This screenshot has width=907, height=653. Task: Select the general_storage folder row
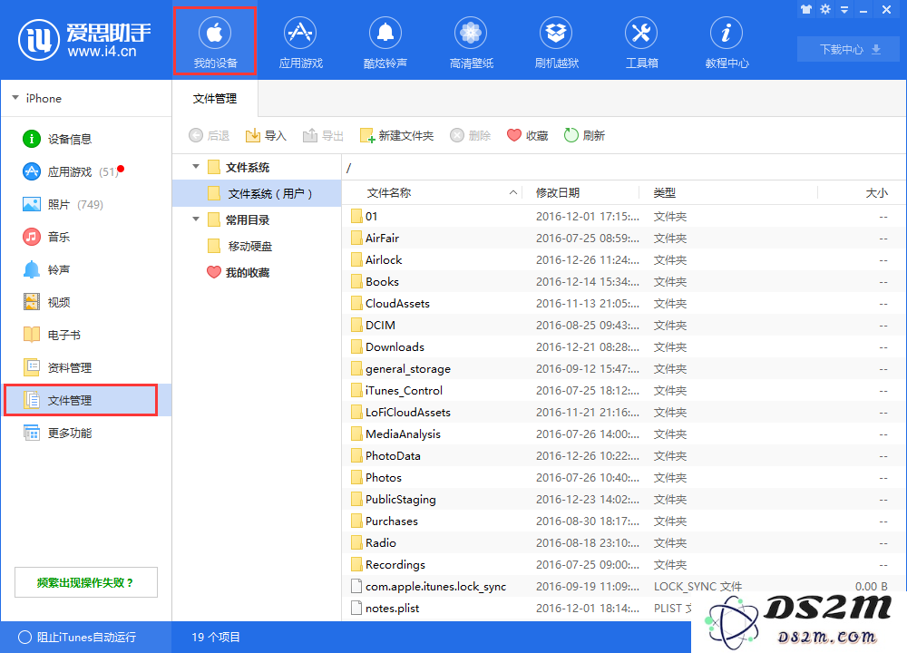622,369
